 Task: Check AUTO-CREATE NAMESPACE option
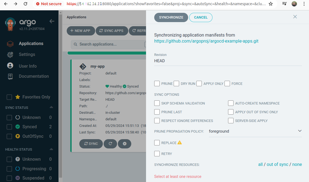pyautogui.click(x=231, y=103)
